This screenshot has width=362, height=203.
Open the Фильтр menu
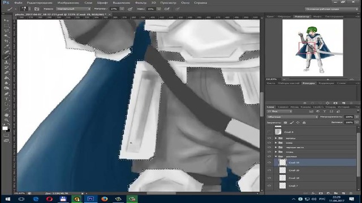[141, 3]
